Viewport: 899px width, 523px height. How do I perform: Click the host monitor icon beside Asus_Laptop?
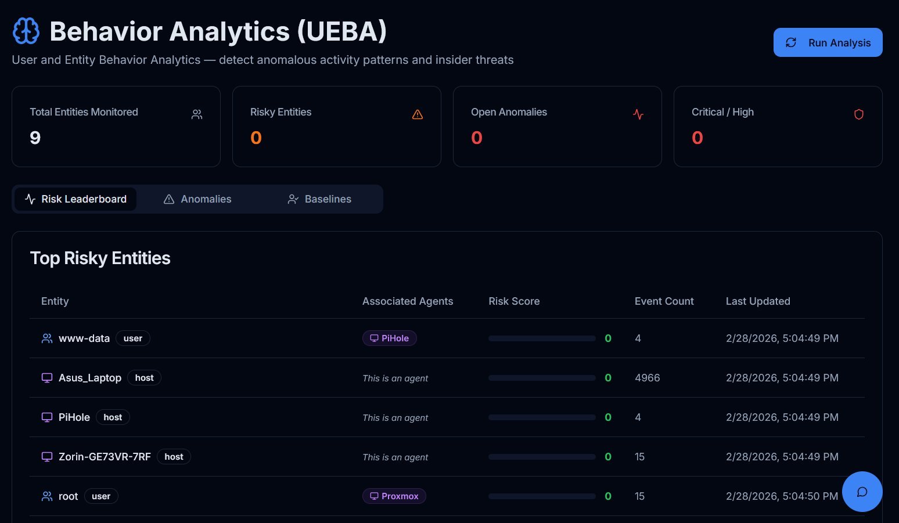click(46, 377)
